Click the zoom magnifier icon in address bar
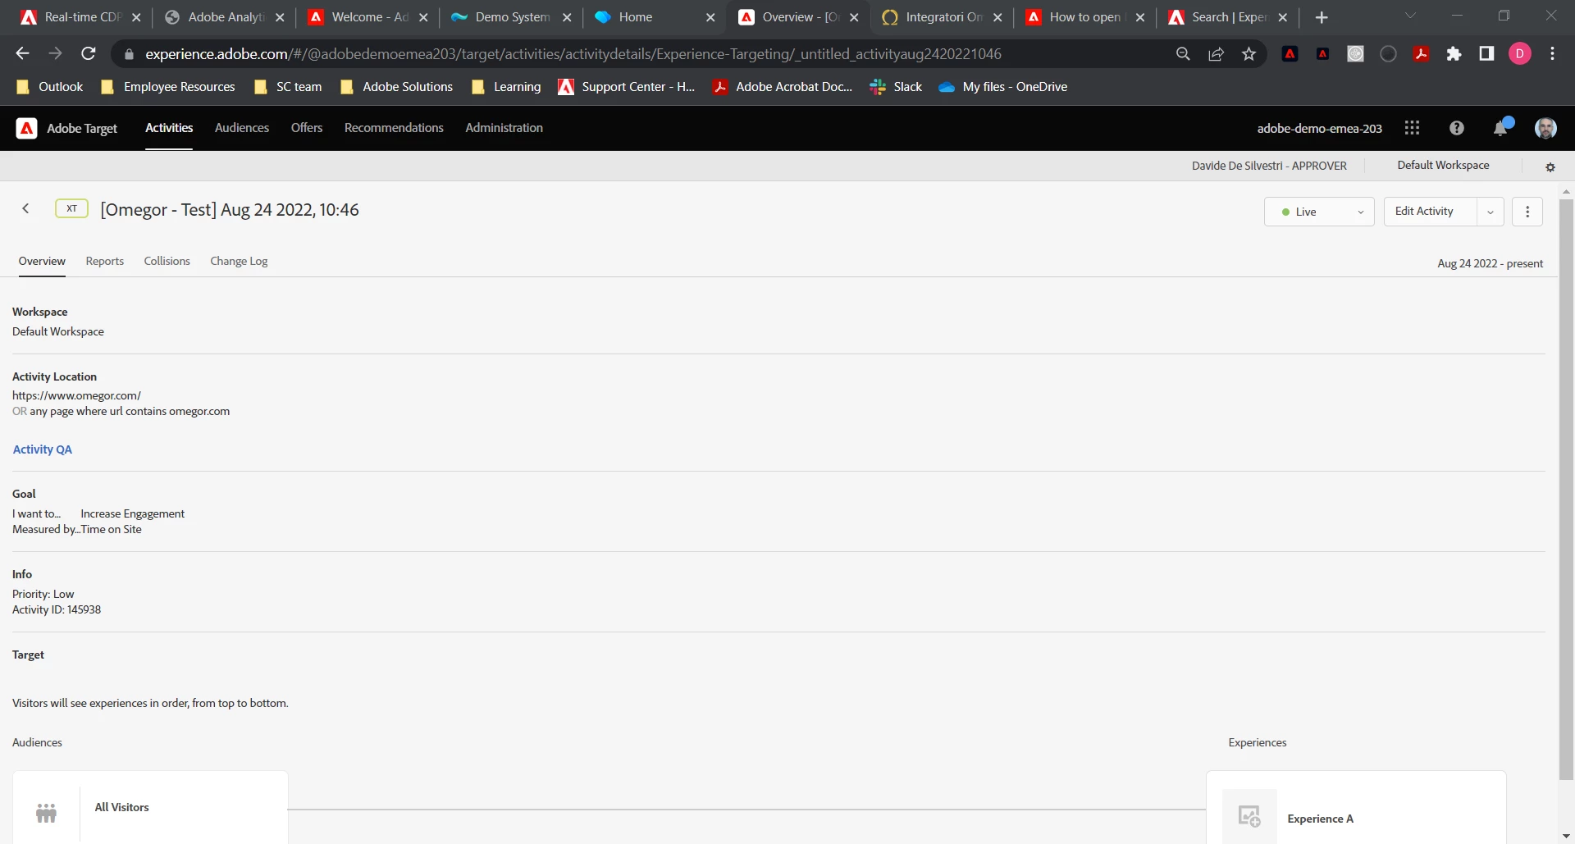This screenshot has height=844, width=1575. 1183,54
